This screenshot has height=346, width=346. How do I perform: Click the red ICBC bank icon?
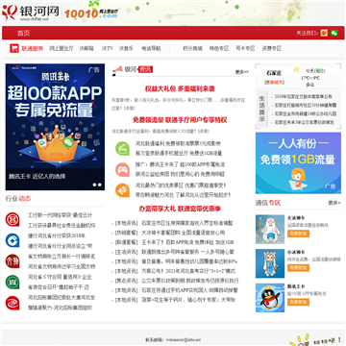[12, 220]
